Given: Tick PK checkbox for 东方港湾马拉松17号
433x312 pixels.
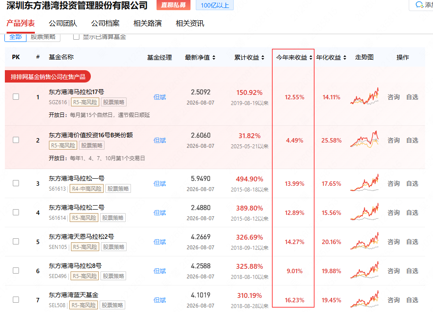Looking at the screenshot, I should click(16, 97).
